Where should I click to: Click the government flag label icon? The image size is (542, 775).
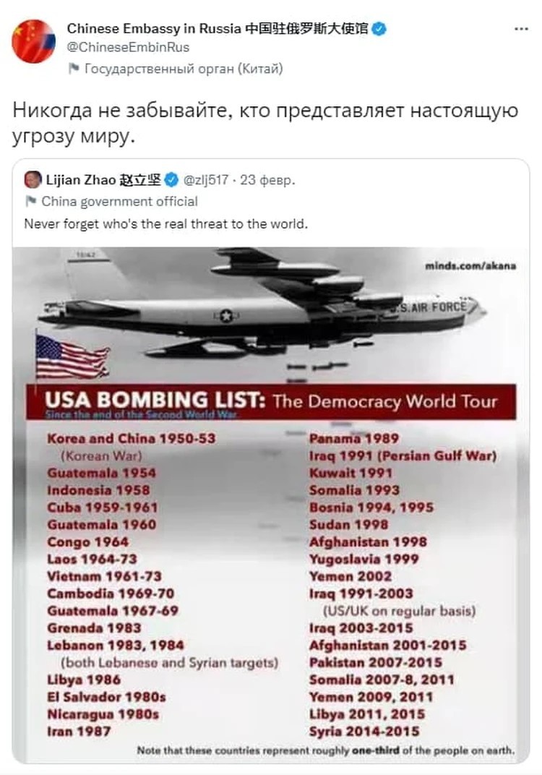click(x=74, y=68)
